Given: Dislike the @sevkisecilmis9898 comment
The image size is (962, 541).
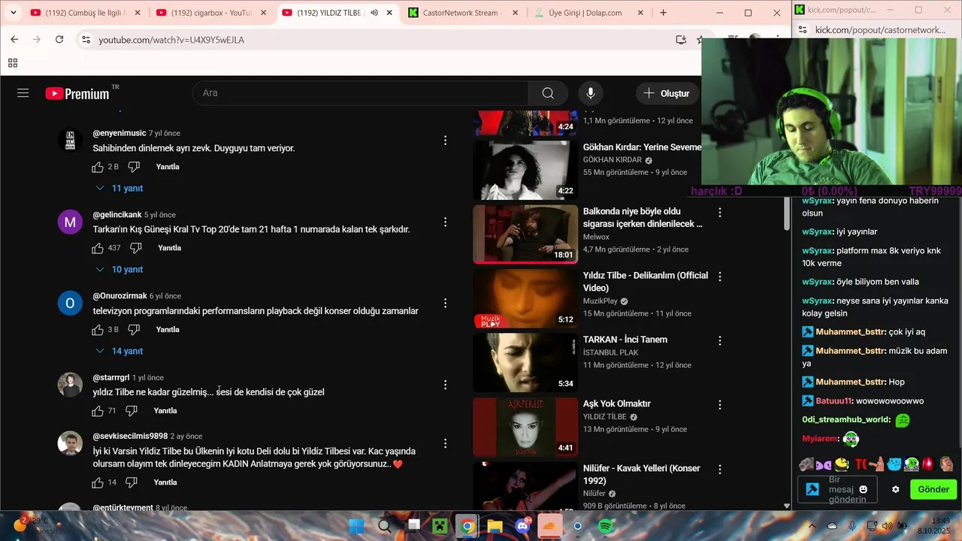Looking at the screenshot, I should 132,482.
